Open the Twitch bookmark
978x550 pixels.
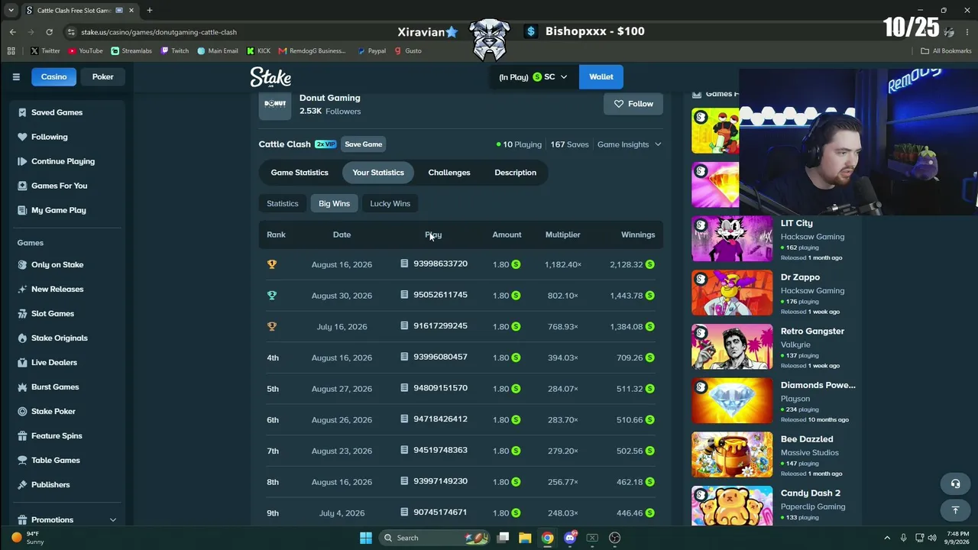[174, 51]
